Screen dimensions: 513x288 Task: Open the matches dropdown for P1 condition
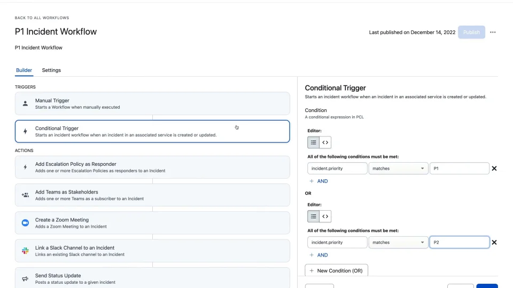coord(398,169)
